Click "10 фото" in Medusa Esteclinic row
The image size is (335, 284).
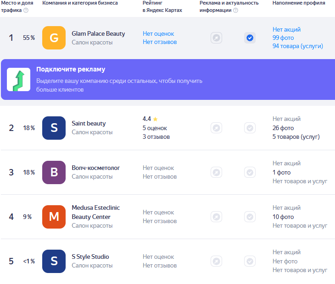[283, 217]
